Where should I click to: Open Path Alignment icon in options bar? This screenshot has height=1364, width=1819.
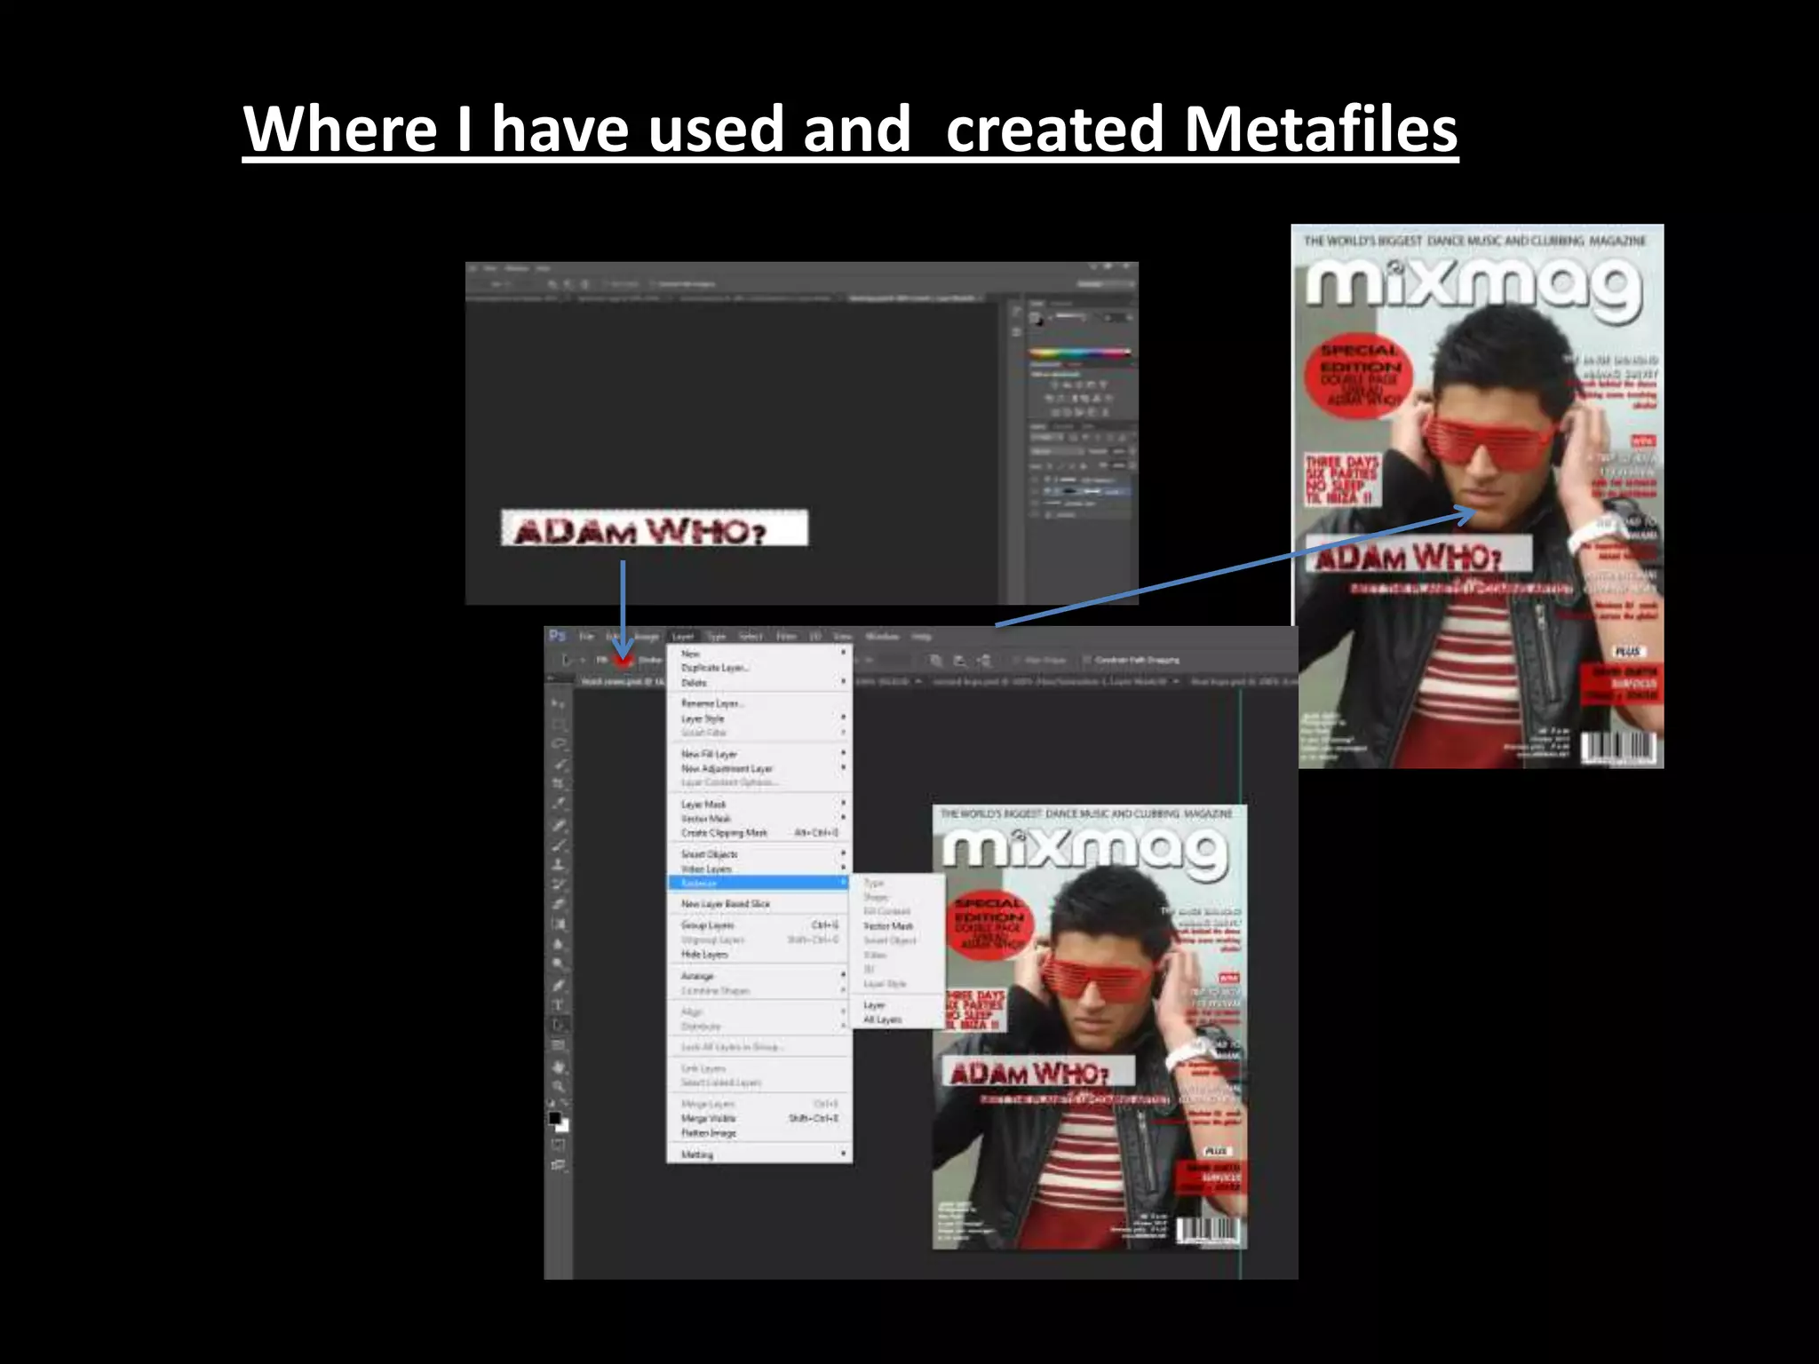[x=960, y=661]
